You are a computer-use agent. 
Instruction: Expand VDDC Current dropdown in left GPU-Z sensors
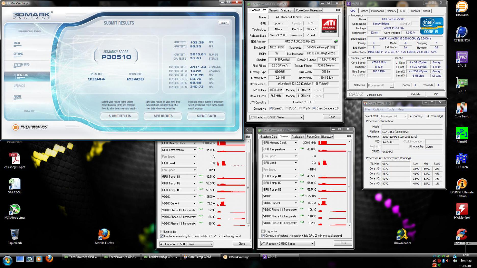click(x=195, y=203)
